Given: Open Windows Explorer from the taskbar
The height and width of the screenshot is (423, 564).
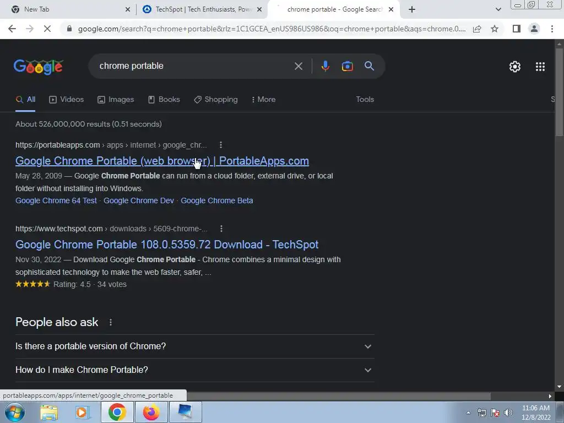Looking at the screenshot, I should (x=48, y=412).
